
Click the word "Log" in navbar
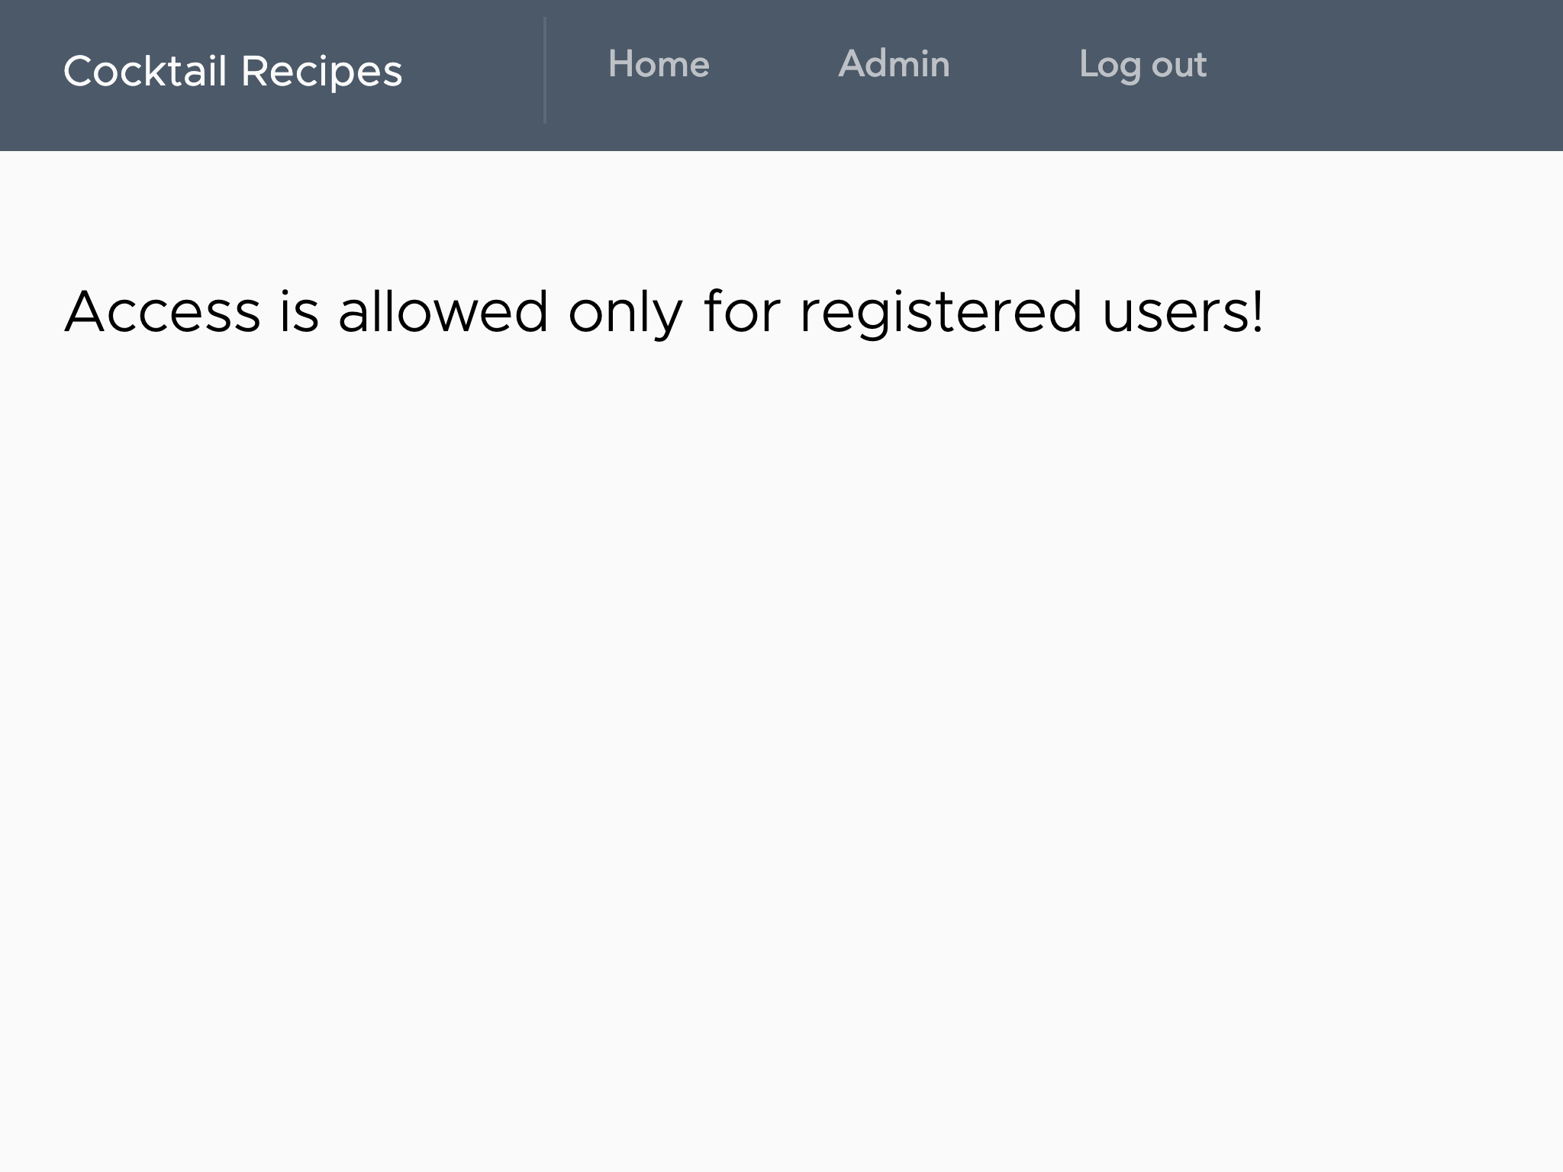coord(1110,65)
